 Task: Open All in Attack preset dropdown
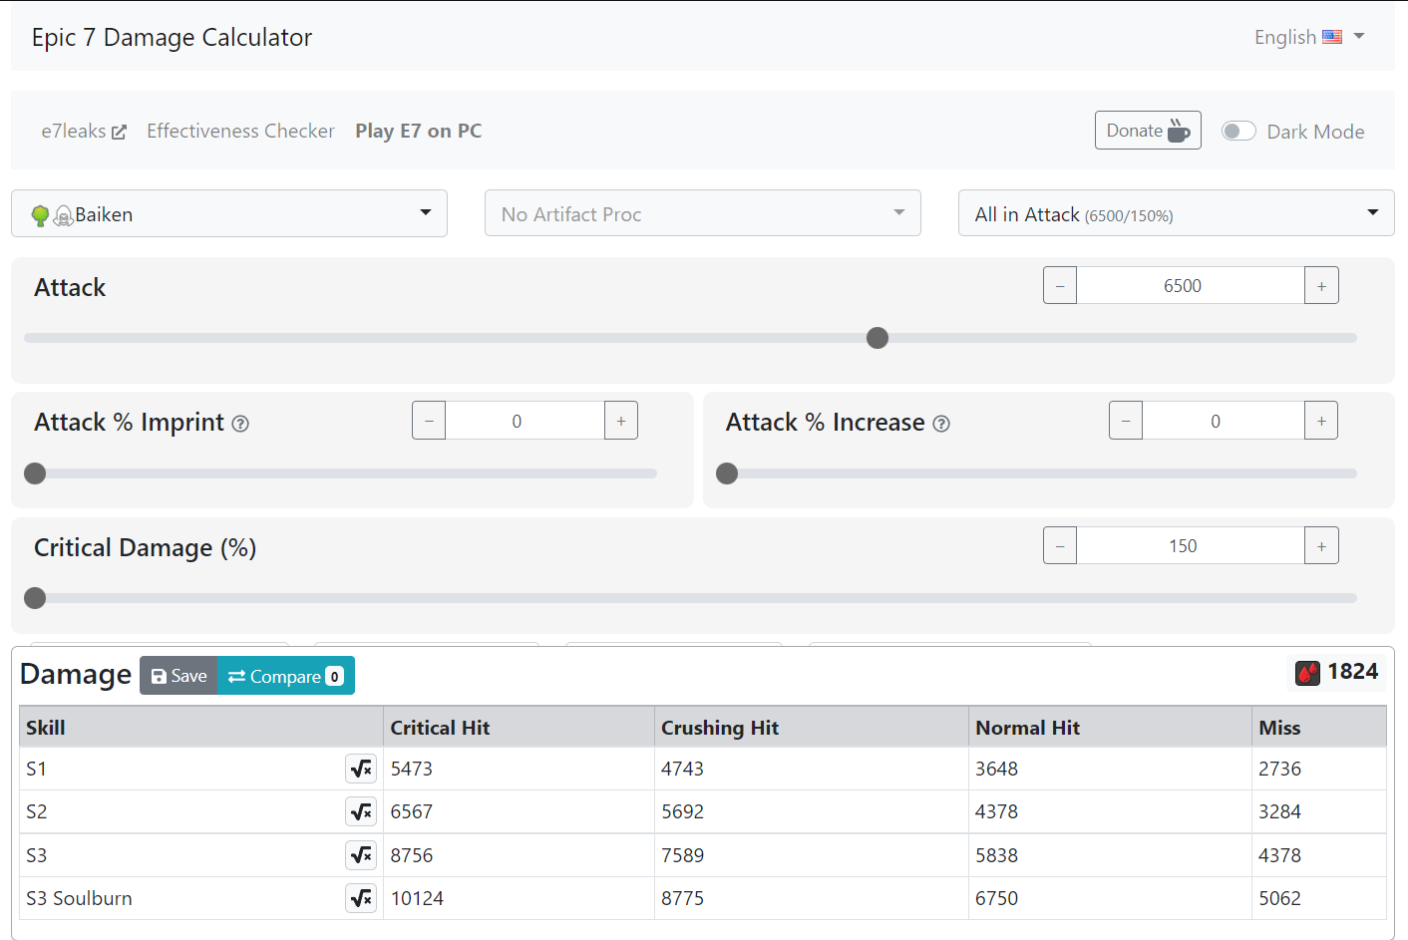tap(1176, 213)
